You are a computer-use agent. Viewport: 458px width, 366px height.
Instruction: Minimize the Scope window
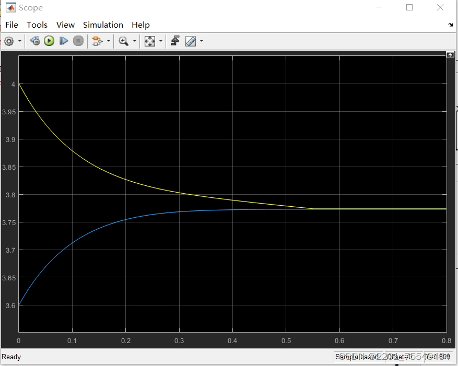pyautogui.click(x=379, y=7)
